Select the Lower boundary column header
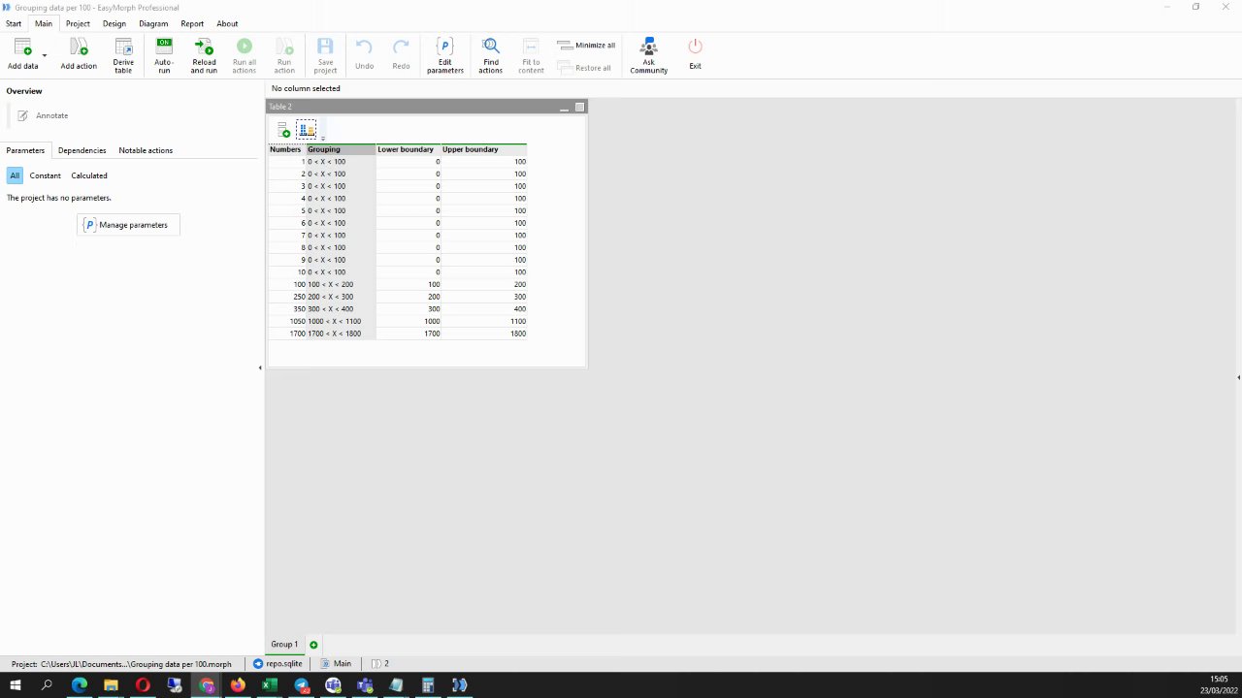 [409, 149]
